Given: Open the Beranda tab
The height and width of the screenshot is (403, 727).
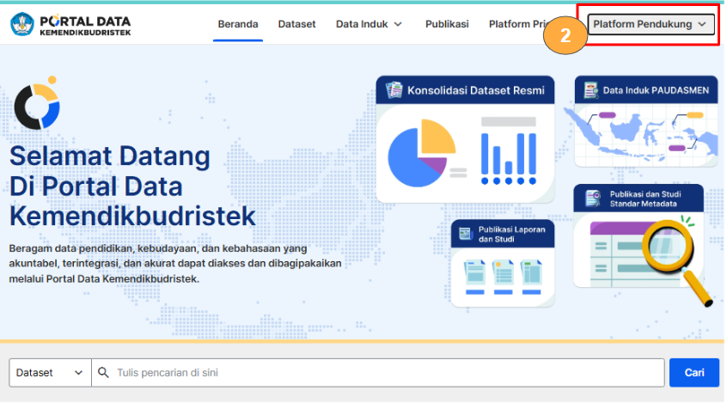Looking at the screenshot, I should click(x=238, y=24).
